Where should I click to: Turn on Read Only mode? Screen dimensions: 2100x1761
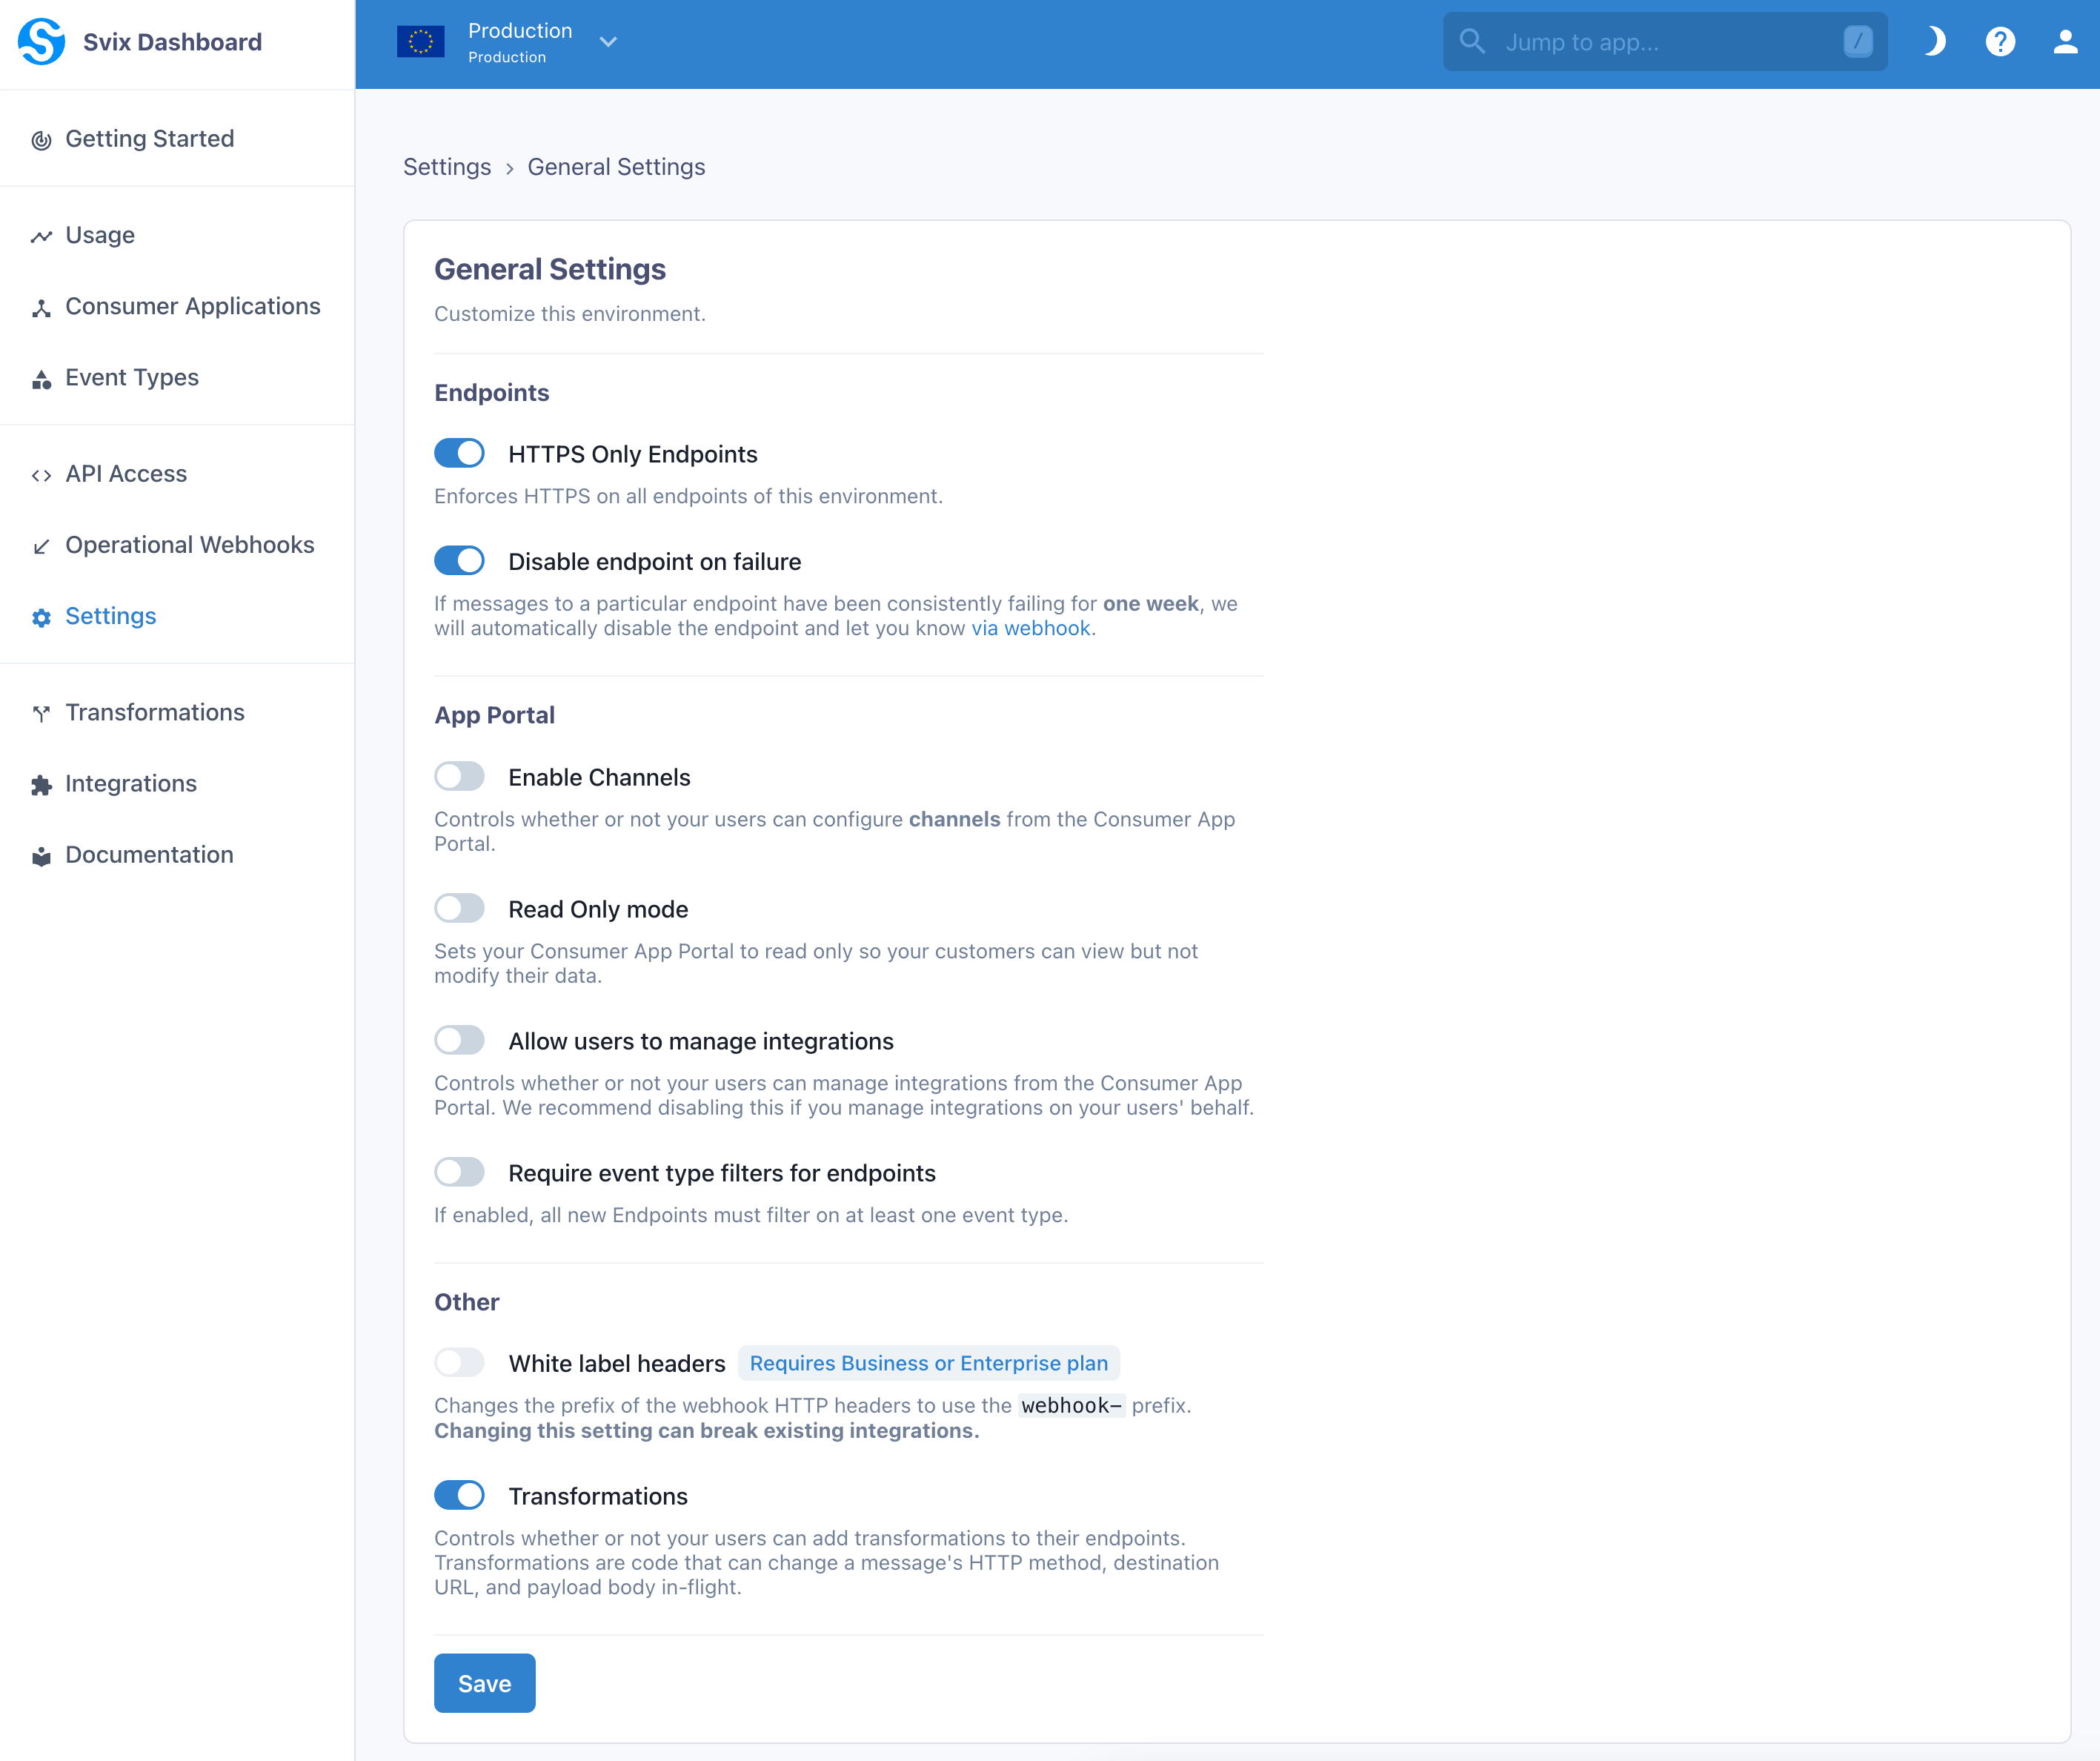click(x=459, y=908)
